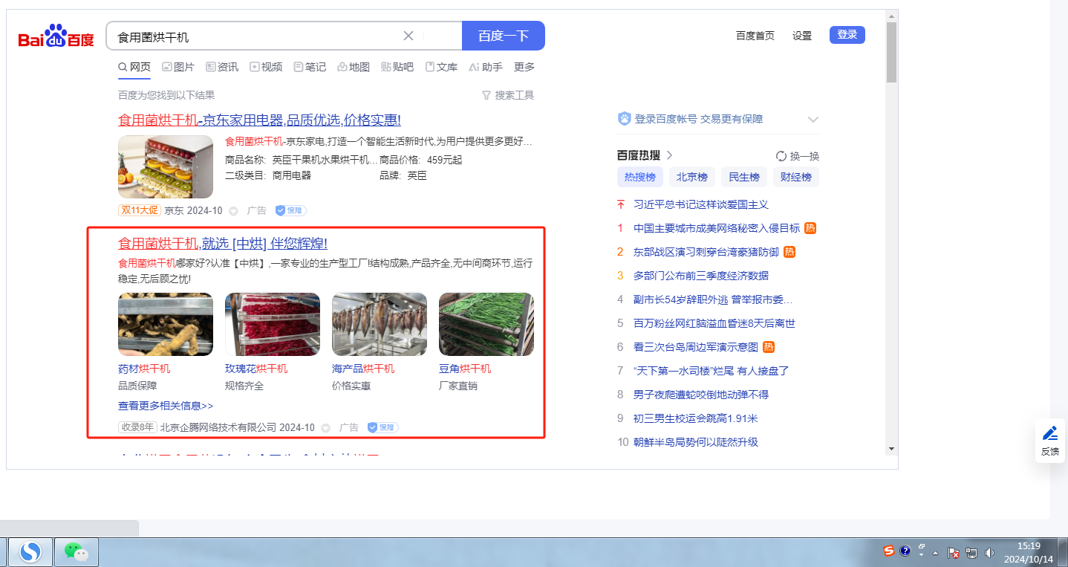Click the pinned top arrow beside 习近平总书记这样谈爱国主义
The height and width of the screenshot is (567, 1068).
tap(621, 204)
